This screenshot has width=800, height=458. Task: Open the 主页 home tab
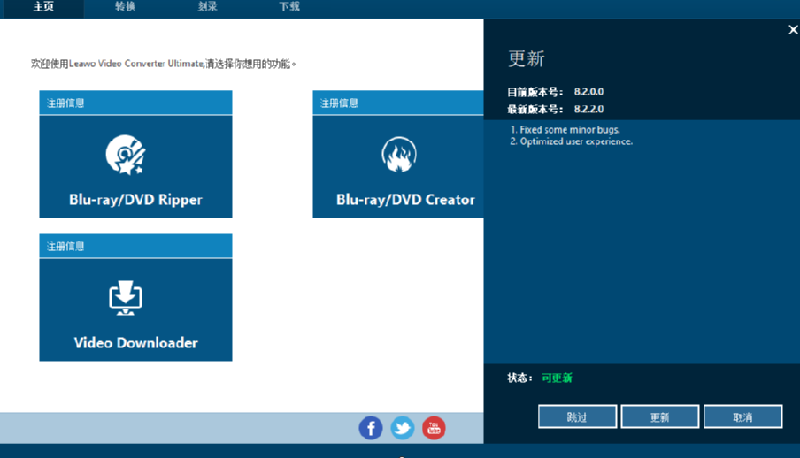coord(43,7)
